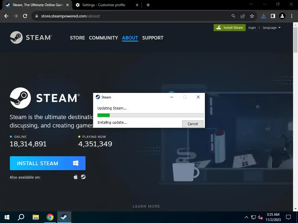The width and height of the screenshot is (298, 223).
Task: Click the scrollbar down arrow
Action: 295,209
